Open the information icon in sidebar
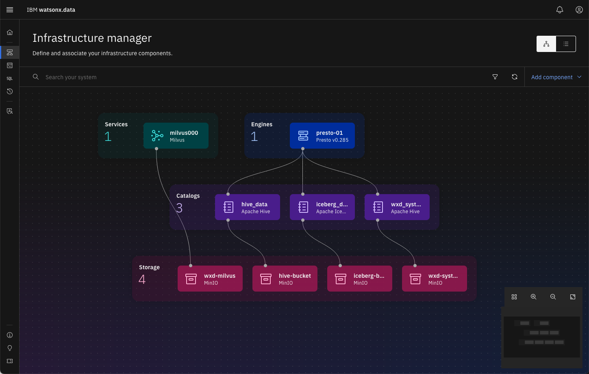Screen dimensions: 589x374 pyautogui.click(x=10, y=335)
